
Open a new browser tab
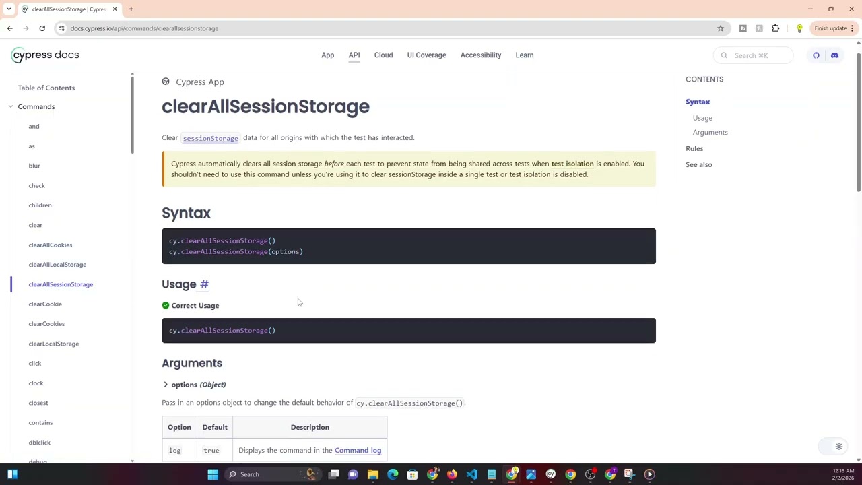click(x=131, y=9)
